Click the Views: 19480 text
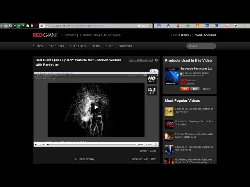The image size is (250, 187). 148,151
